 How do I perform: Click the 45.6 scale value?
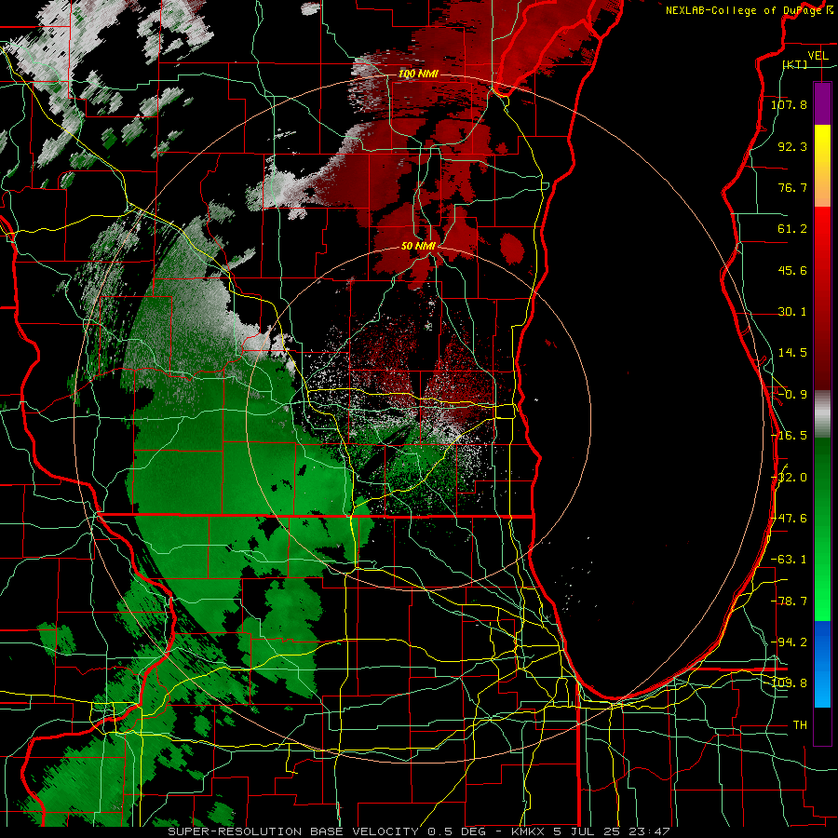point(792,270)
